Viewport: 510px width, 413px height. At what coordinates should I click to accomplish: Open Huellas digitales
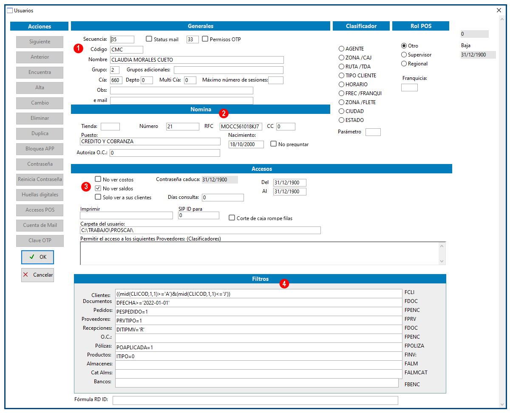tap(40, 195)
